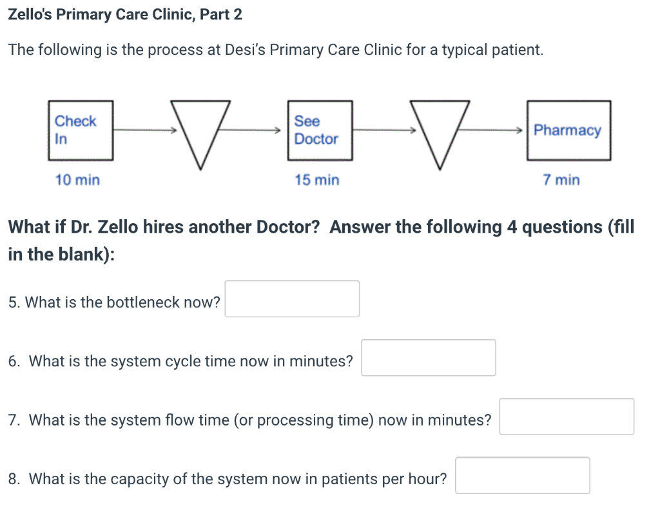Click the answer box for question 8
660x519 pixels.
523,475
